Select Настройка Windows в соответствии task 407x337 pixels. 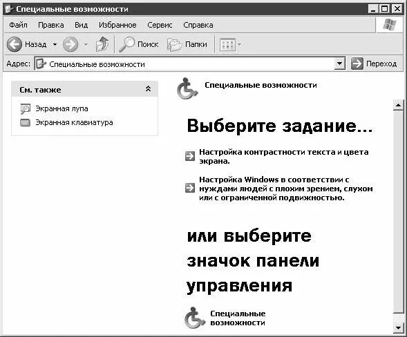tap(286, 189)
